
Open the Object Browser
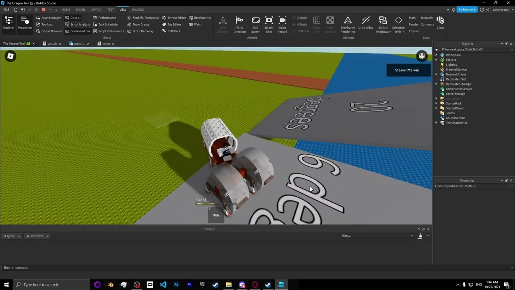pyautogui.click(x=49, y=31)
